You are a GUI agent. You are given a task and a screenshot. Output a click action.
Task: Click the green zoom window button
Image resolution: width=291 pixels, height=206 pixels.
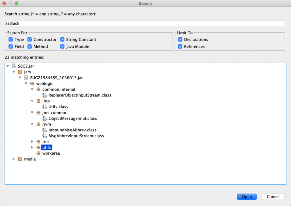(x=17, y=3)
